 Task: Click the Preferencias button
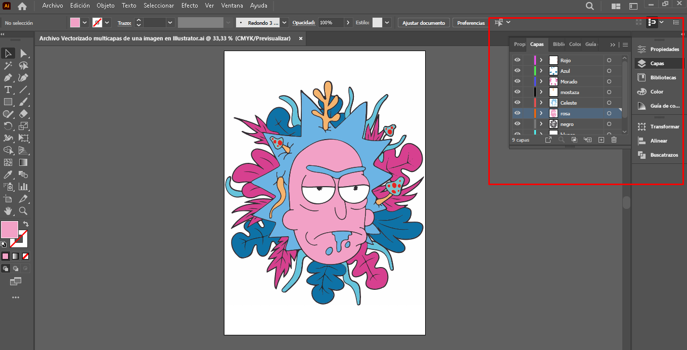pos(471,23)
